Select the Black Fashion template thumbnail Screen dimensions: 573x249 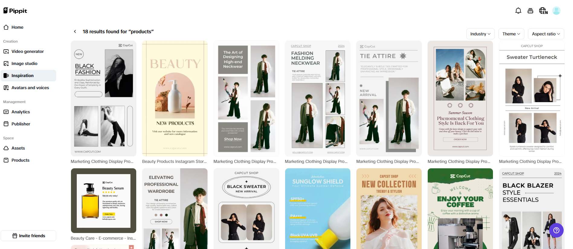103,98
